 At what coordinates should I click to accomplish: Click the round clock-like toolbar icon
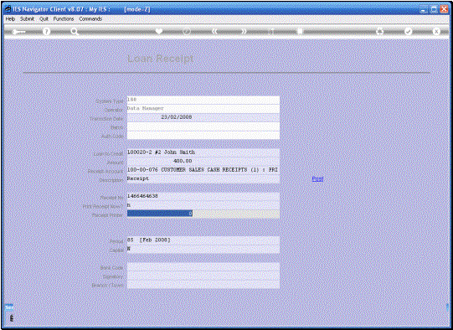click(x=187, y=31)
